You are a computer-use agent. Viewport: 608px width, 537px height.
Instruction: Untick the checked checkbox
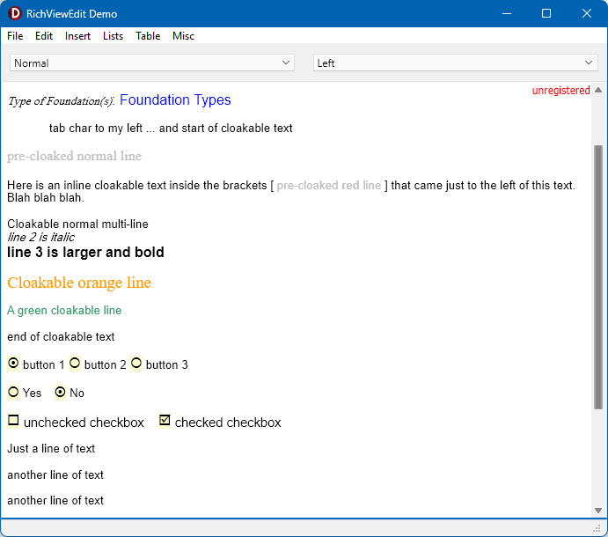[x=165, y=421]
